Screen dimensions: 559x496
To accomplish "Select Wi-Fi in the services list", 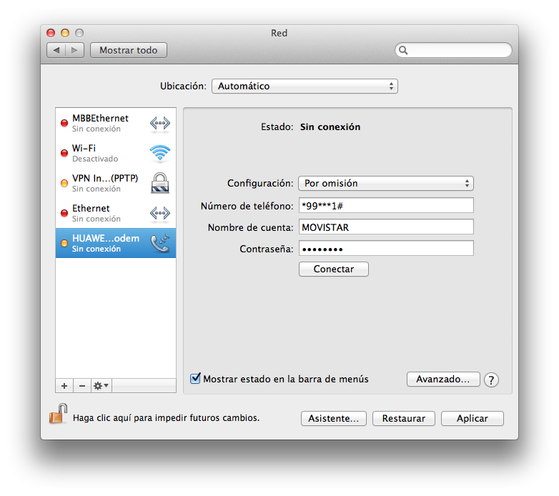I will click(x=116, y=153).
